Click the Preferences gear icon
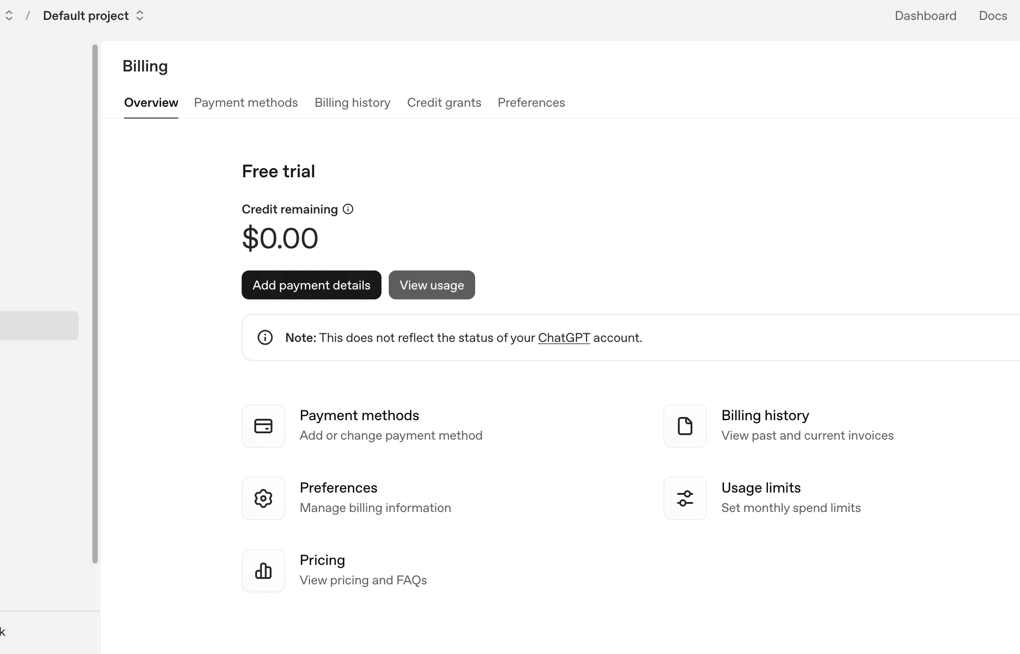1020x654 pixels. click(x=263, y=498)
